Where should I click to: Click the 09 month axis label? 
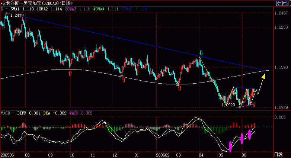pos(50,155)
